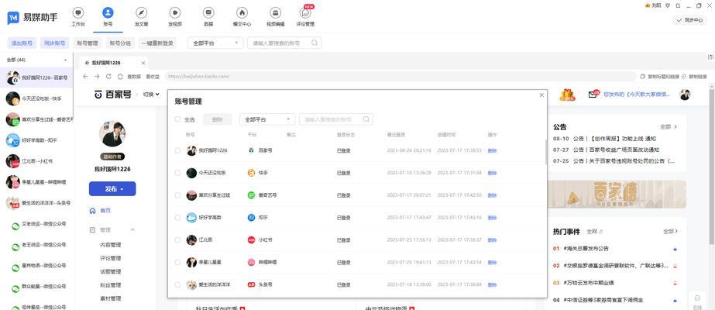The height and width of the screenshot is (310, 715).
Task: Click the 头条号 platform icon in dialog
Action: pyautogui.click(x=251, y=284)
